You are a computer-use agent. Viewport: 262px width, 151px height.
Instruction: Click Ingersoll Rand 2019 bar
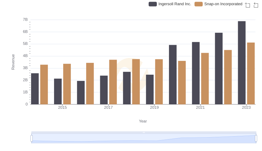pos(150,89)
